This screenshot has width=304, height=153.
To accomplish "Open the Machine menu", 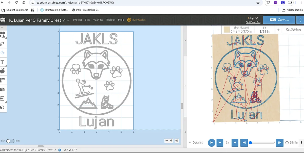I will [98, 20].
